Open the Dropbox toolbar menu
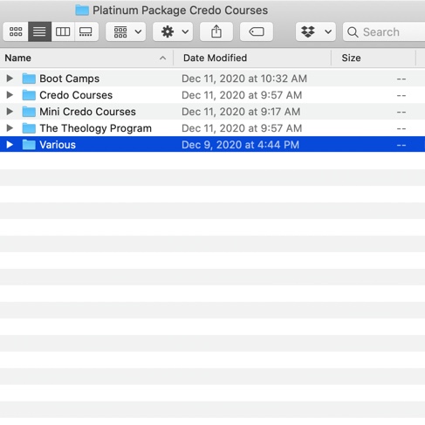425x425 pixels. click(x=316, y=31)
